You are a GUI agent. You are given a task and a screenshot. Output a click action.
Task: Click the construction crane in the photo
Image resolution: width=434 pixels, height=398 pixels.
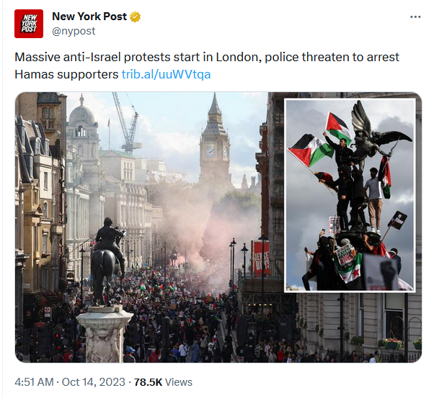point(127,123)
